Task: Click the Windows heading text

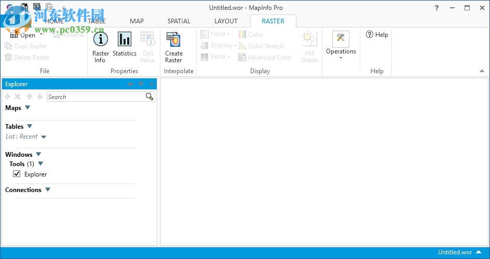Action: (x=19, y=154)
